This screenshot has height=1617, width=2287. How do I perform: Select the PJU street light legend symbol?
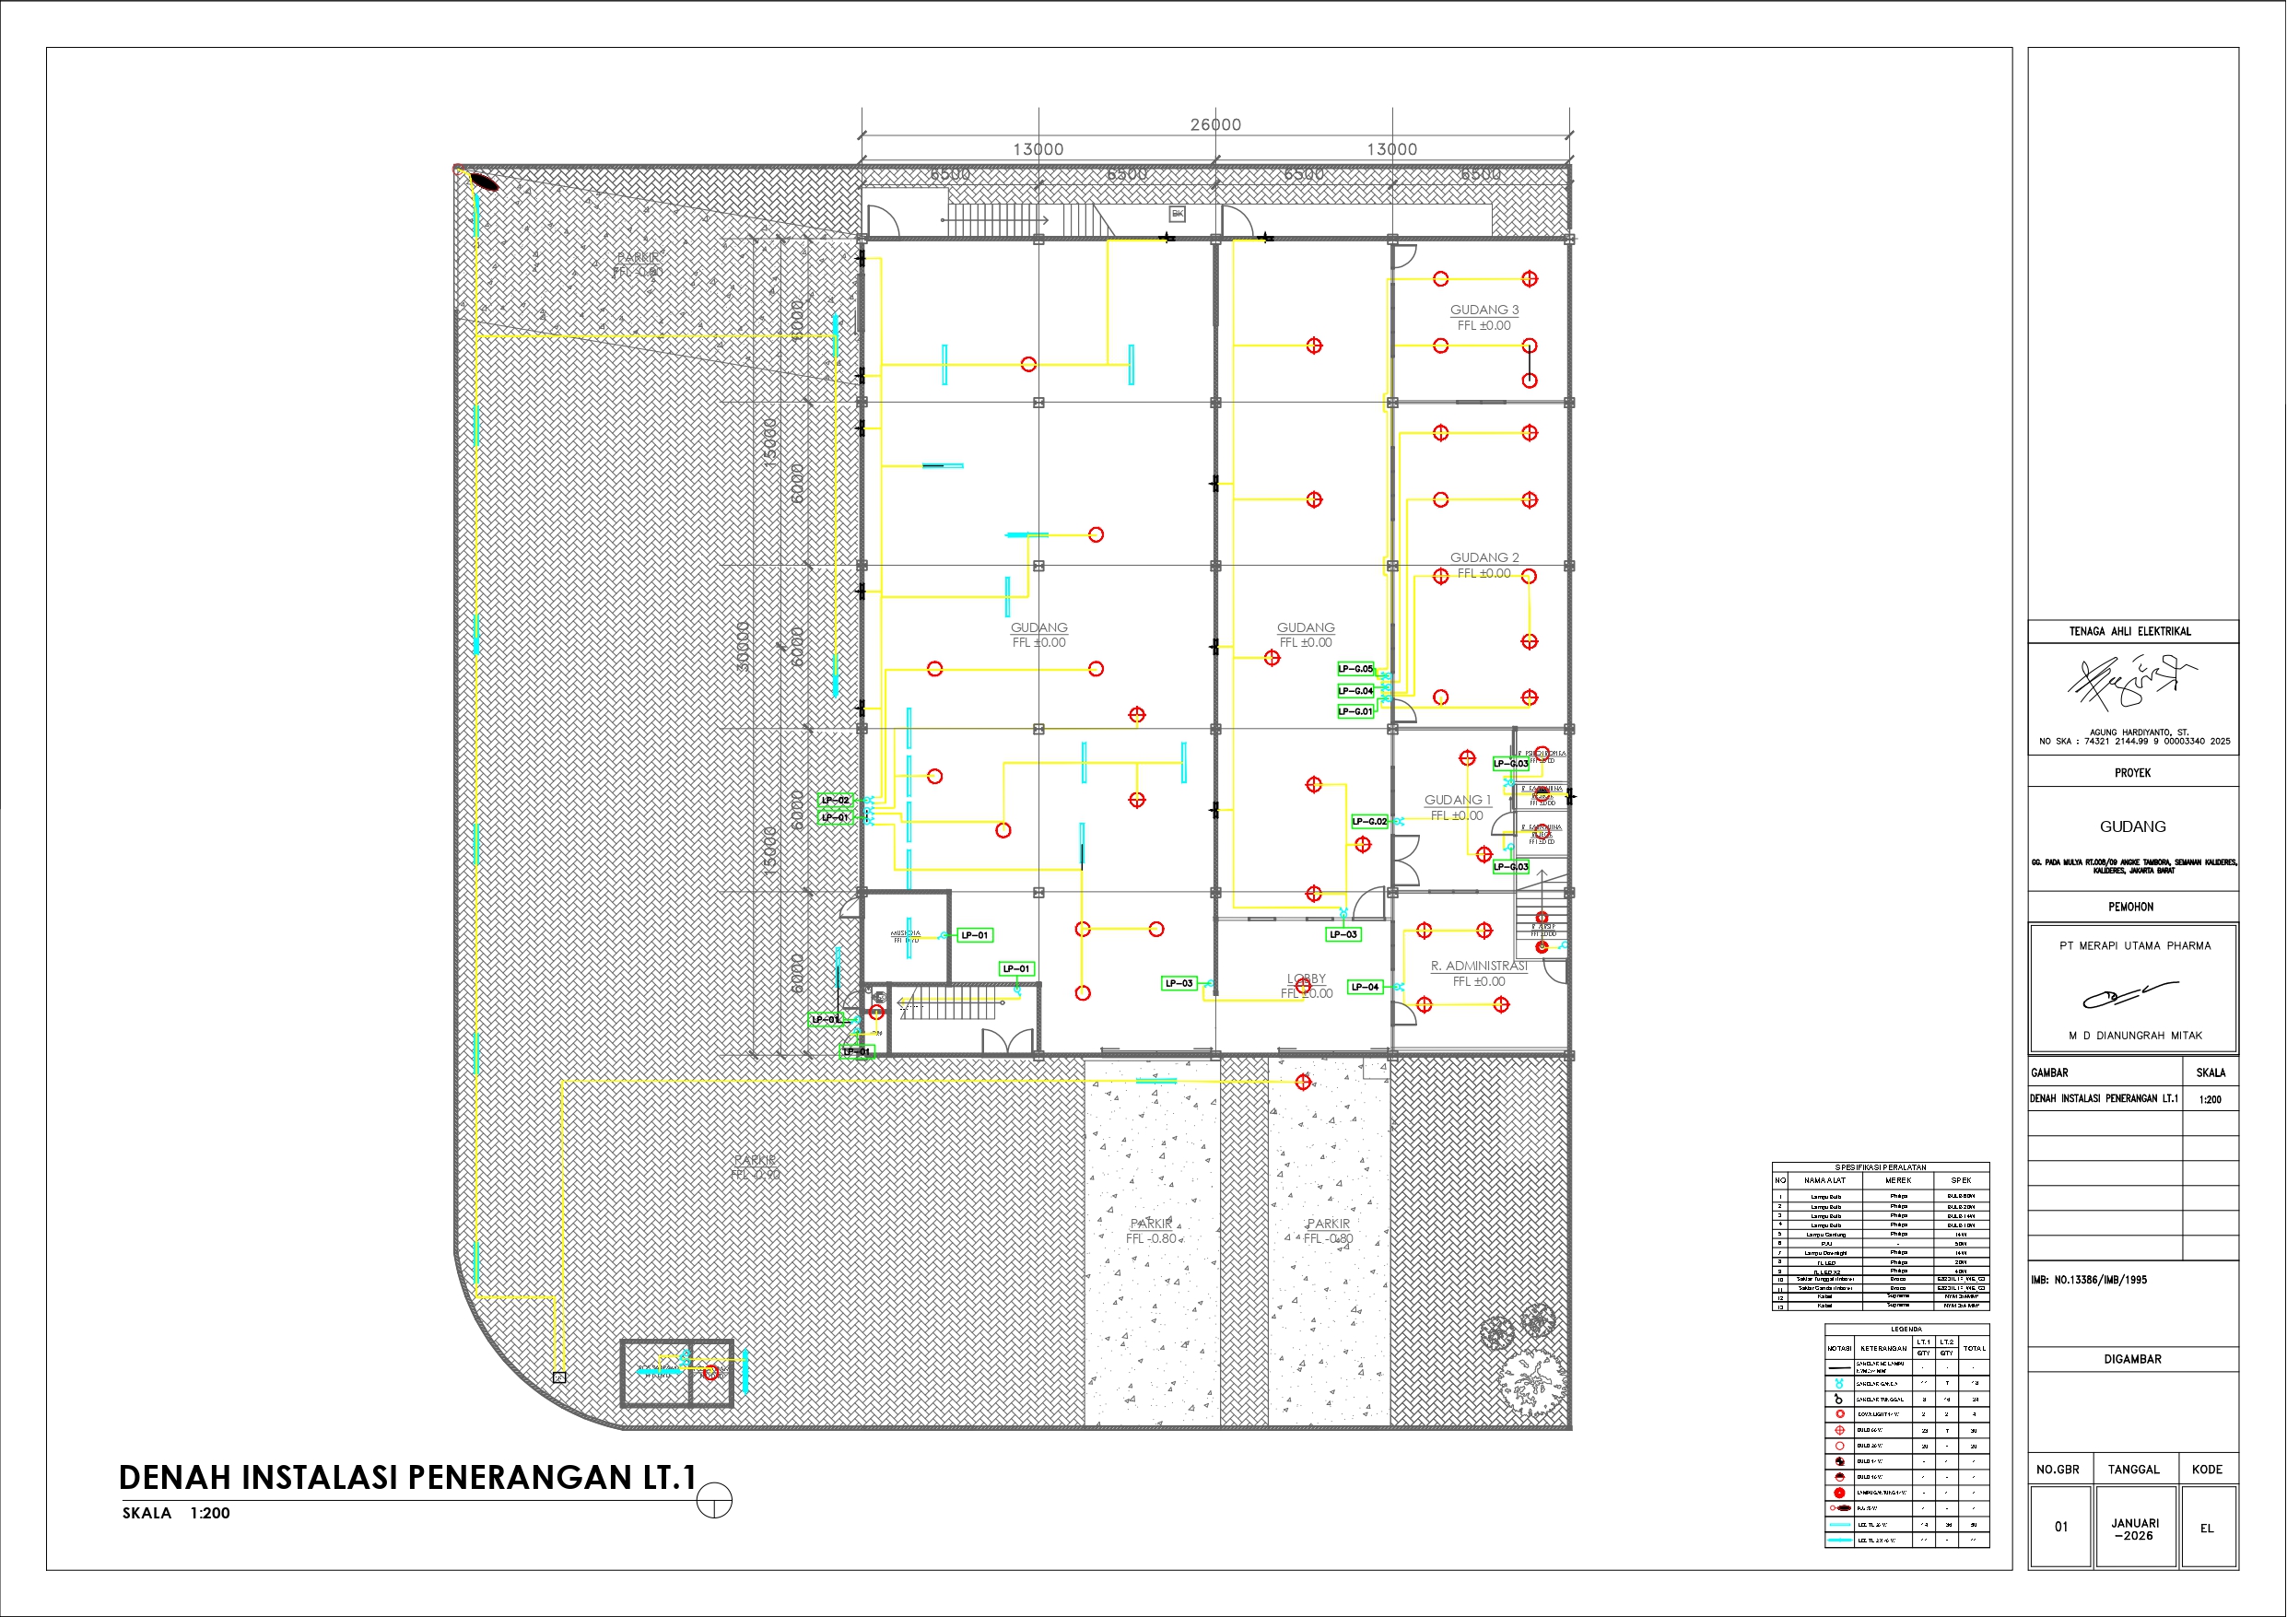tap(1841, 1508)
